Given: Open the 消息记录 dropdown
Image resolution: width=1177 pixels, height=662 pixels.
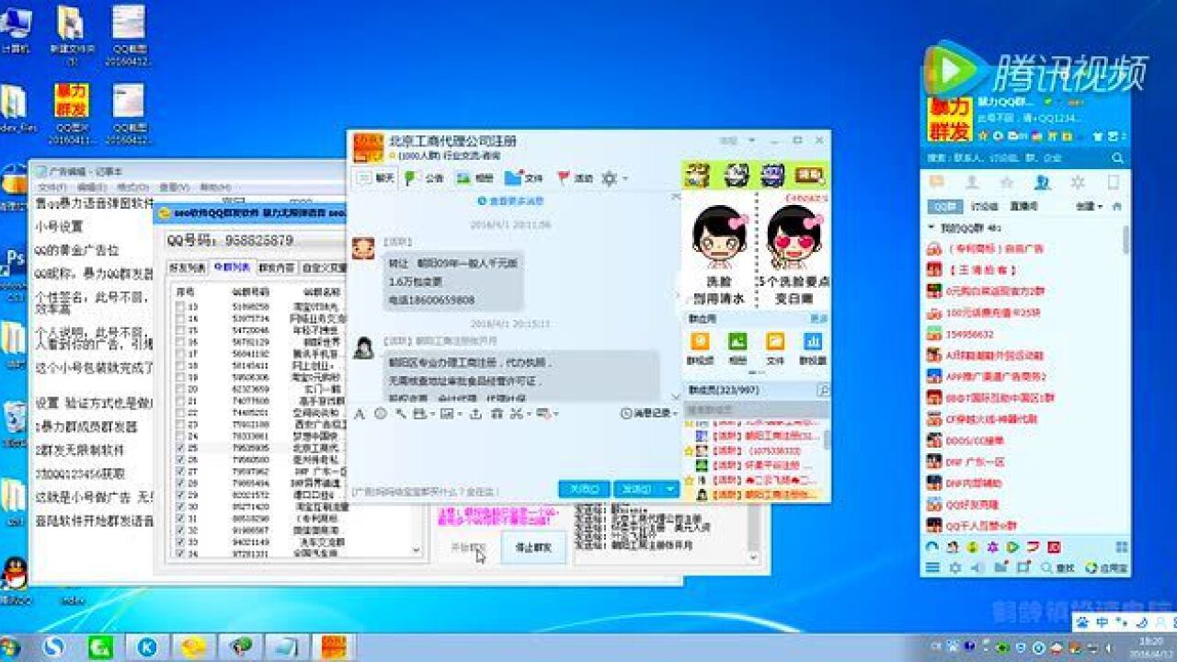Looking at the screenshot, I should tap(651, 414).
